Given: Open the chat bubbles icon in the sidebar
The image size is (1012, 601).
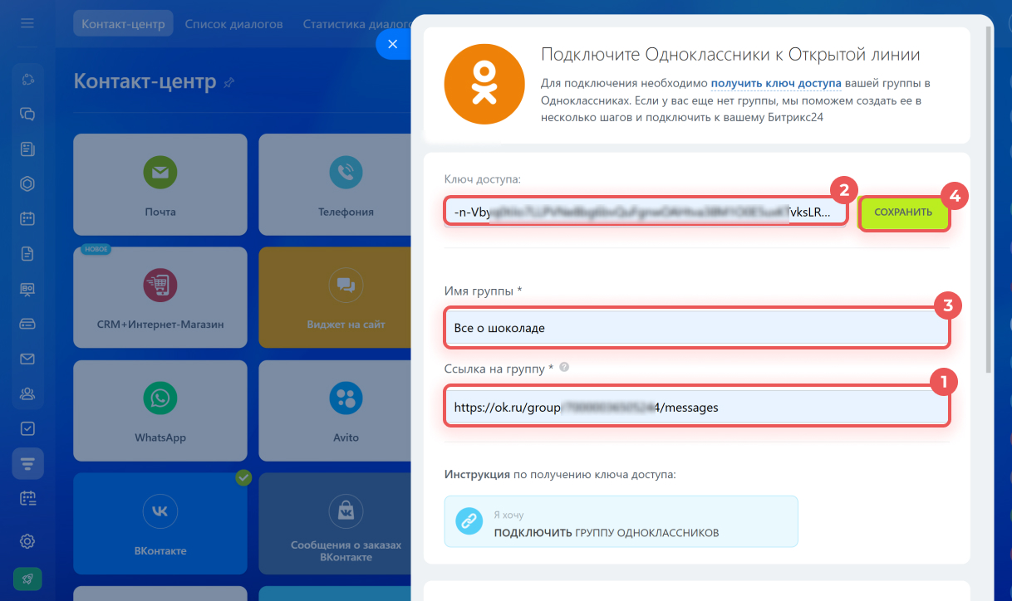Looking at the screenshot, I should [27, 115].
